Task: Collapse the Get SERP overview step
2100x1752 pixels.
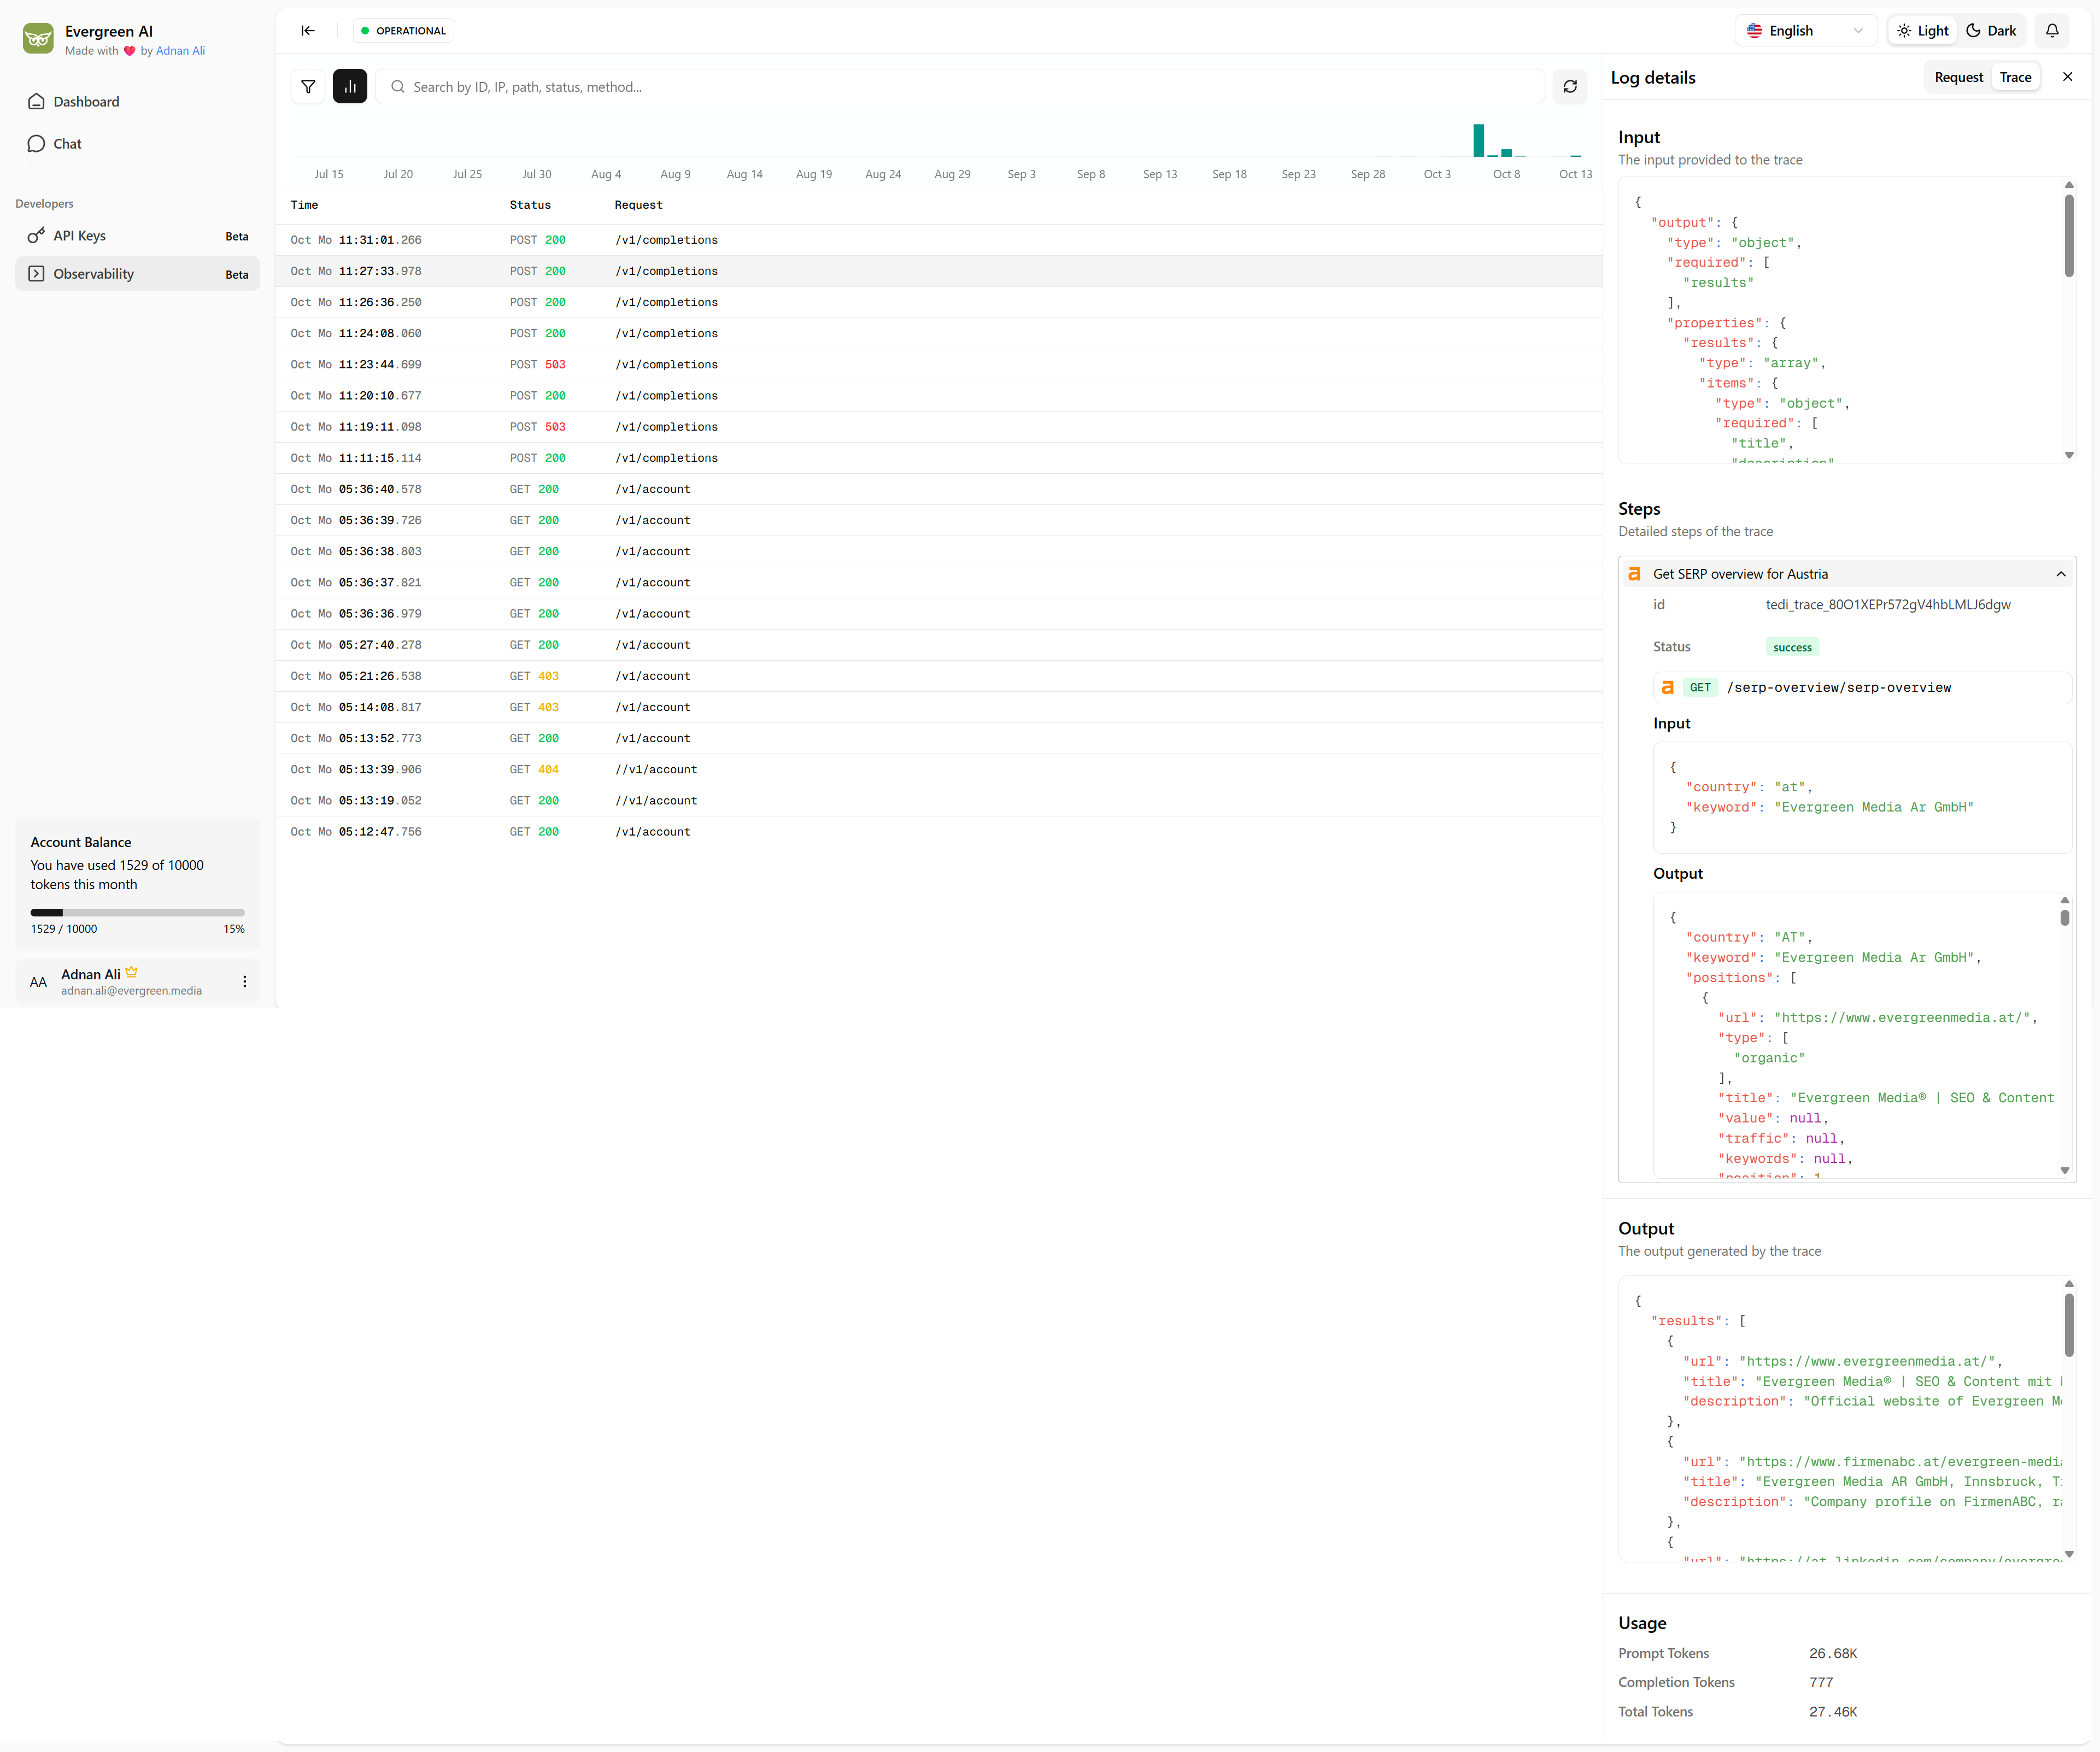Action: point(2060,574)
